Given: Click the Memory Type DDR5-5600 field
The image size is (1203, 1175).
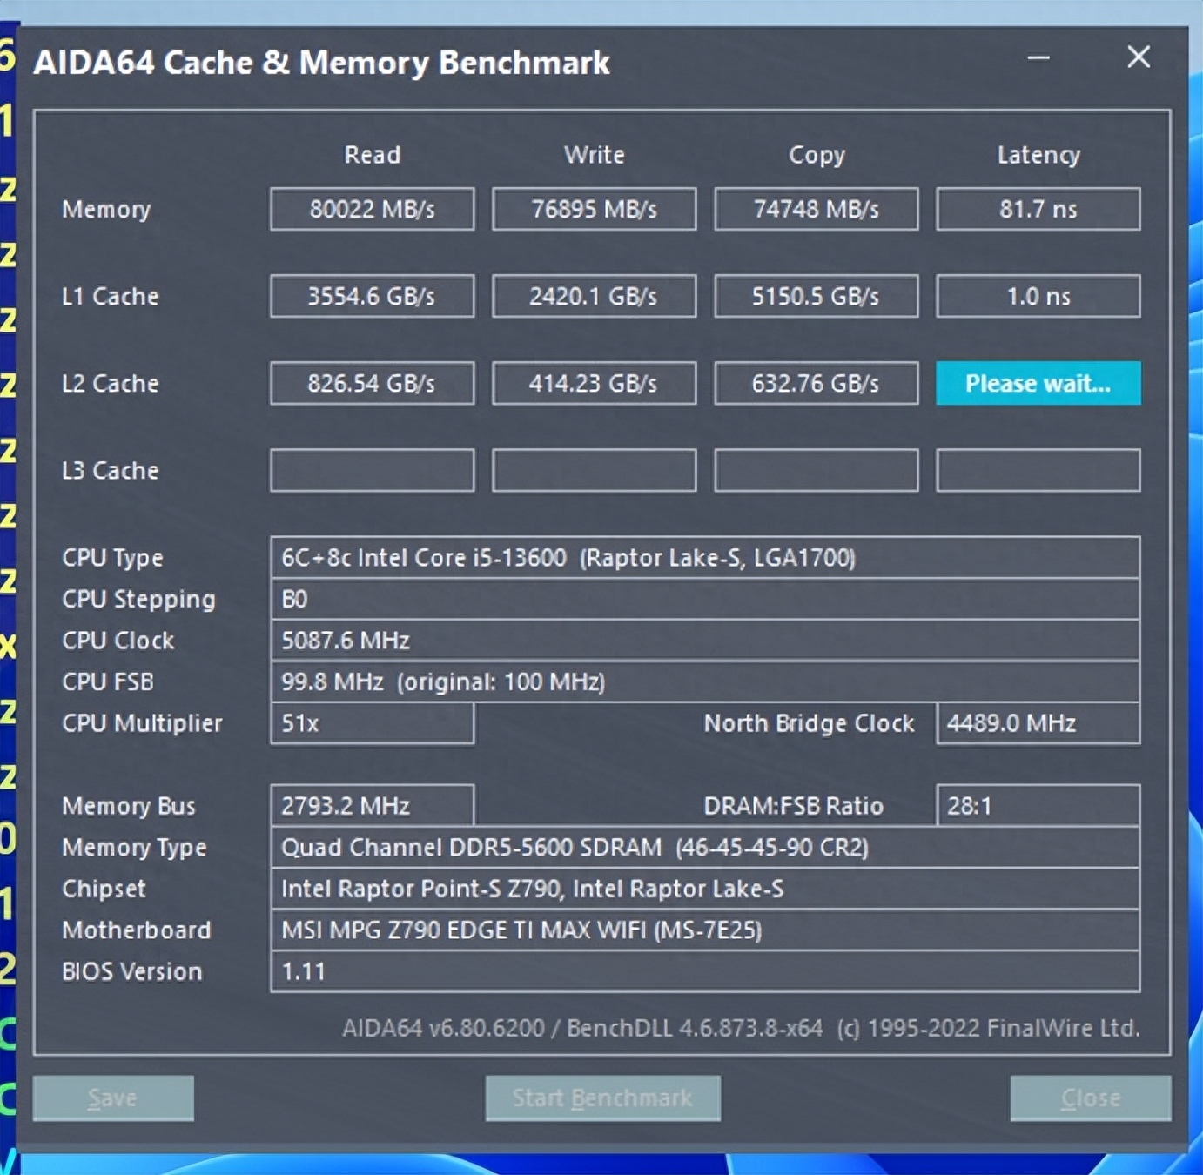Looking at the screenshot, I should pos(705,847).
